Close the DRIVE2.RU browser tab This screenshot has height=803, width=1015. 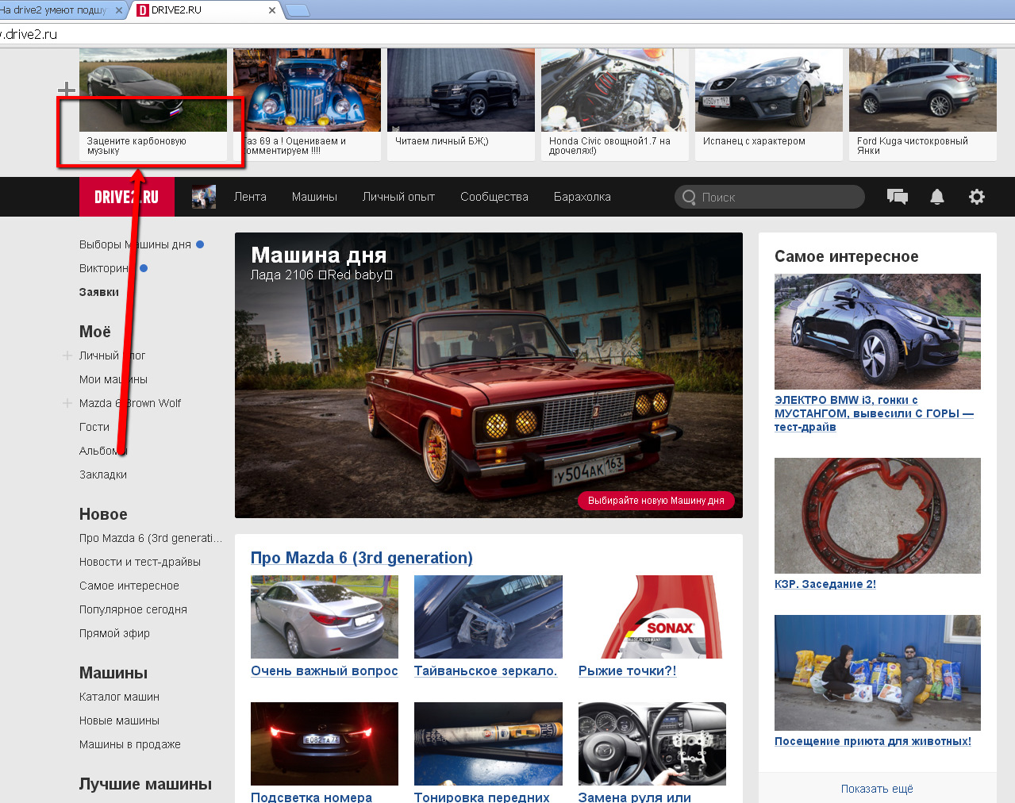(x=272, y=10)
